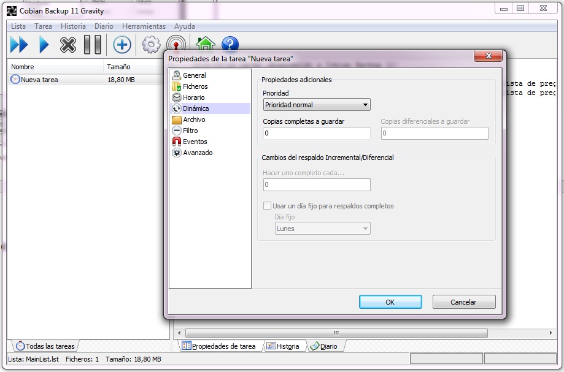Screen dimensions: 564x372
Task: Click 'Lista: MainList.lst' in status bar
Action: tap(34, 359)
